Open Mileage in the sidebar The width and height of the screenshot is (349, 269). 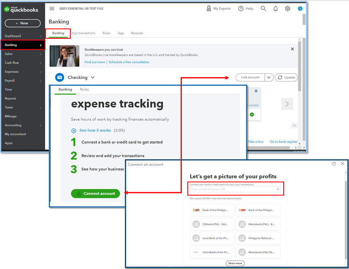click(x=10, y=116)
